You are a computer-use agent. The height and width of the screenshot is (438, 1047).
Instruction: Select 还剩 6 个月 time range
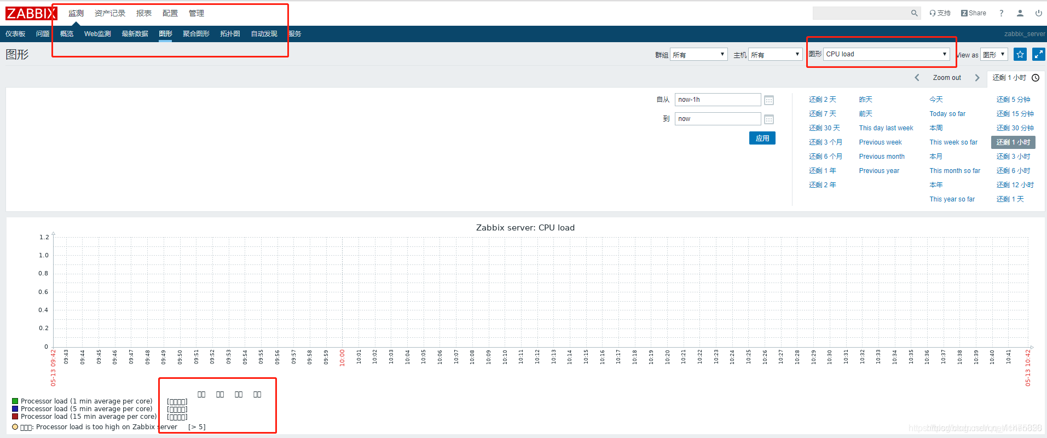pyautogui.click(x=826, y=157)
